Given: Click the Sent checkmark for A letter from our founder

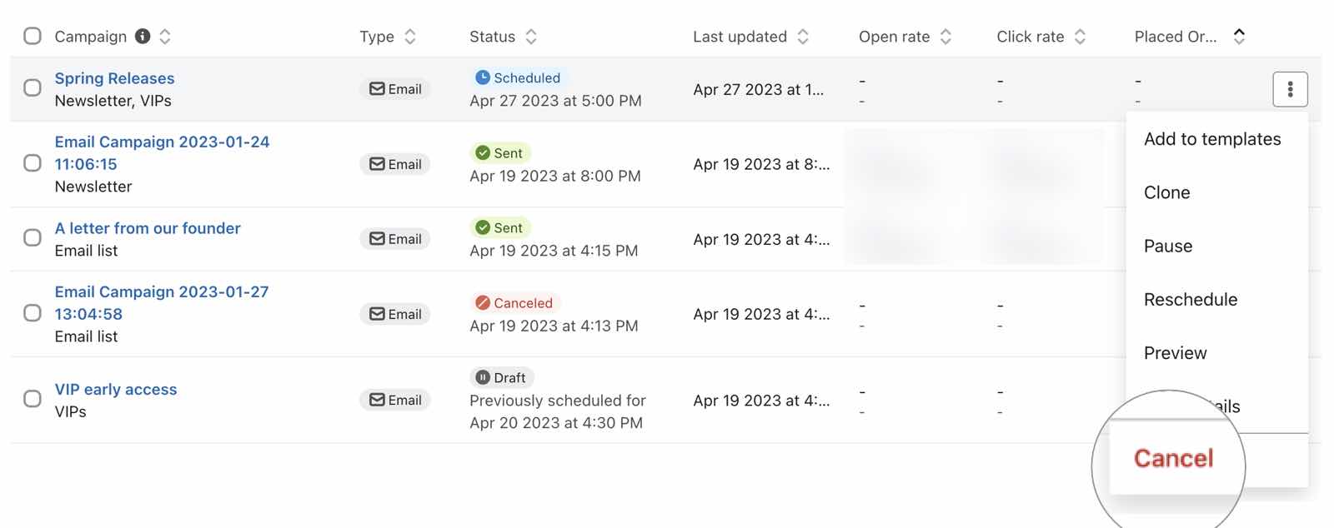Looking at the screenshot, I should tap(482, 228).
